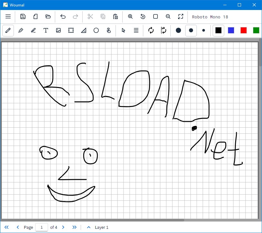The width and height of the screenshot is (262, 233).
Task: Select the smallest pen dot size
Action: 203,30
